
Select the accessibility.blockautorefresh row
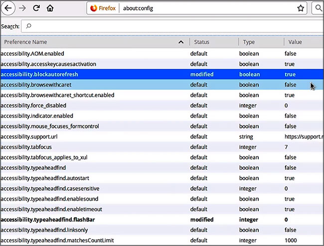tap(162, 74)
